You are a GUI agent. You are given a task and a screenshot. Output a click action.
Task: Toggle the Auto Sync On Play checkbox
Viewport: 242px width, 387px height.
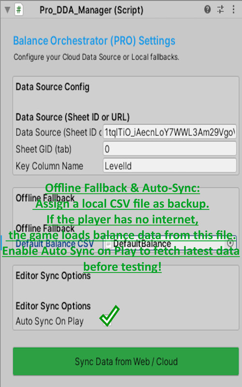click(x=107, y=320)
